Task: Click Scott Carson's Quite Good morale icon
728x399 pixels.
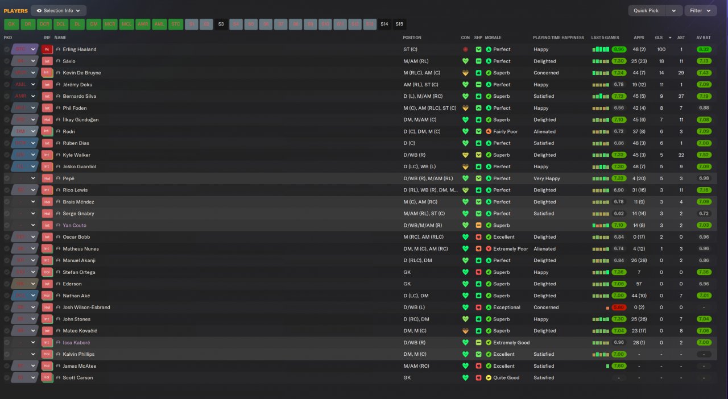Action: [x=489, y=378]
